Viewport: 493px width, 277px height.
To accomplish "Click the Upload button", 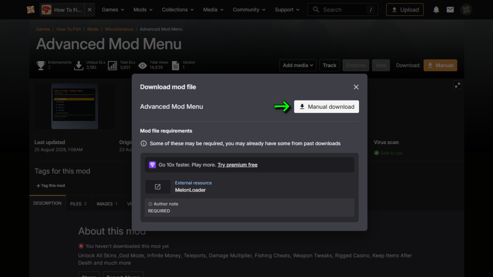I will [405, 10].
